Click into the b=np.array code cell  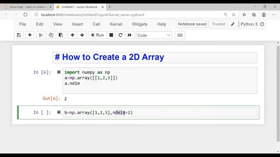[160, 113]
